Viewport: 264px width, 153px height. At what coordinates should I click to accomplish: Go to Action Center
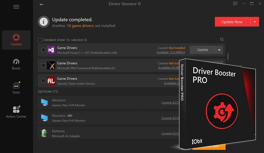coord(16,112)
